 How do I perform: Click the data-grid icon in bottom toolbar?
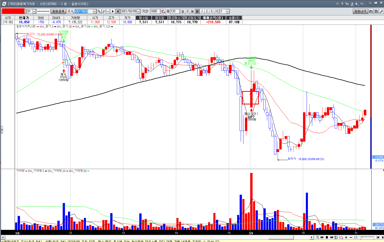[x=336, y=237]
